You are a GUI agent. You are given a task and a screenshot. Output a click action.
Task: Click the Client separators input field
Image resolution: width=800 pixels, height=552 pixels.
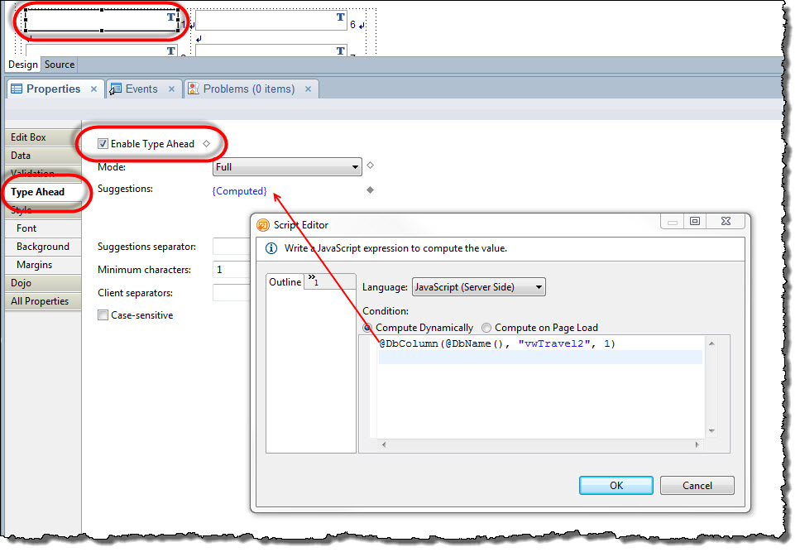[x=232, y=293]
